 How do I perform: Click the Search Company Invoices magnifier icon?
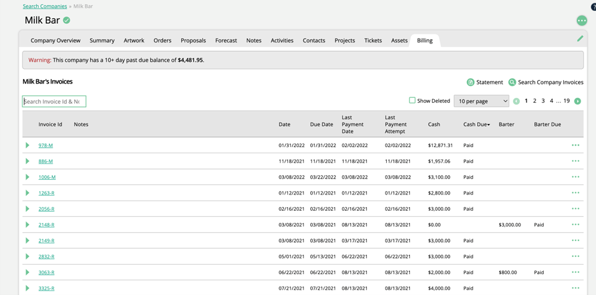click(512, 83)
